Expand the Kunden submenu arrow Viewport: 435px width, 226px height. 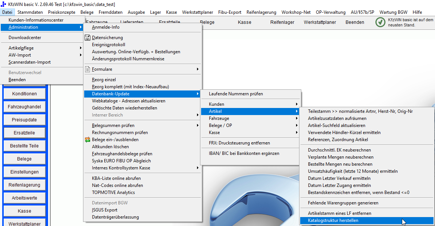click(x=296, y=104)
